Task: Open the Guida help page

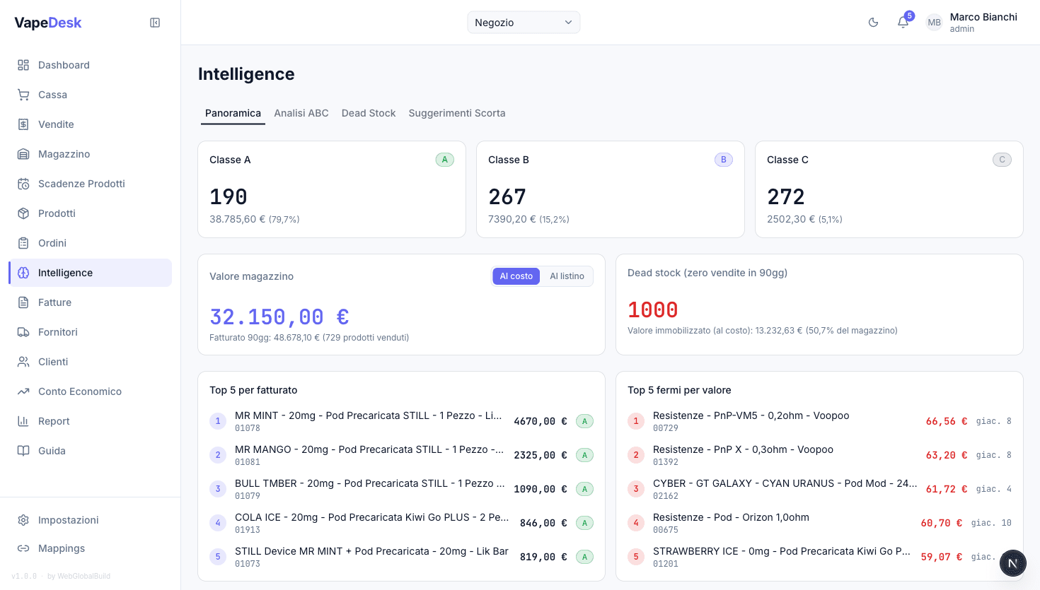Action: point(52,450)
